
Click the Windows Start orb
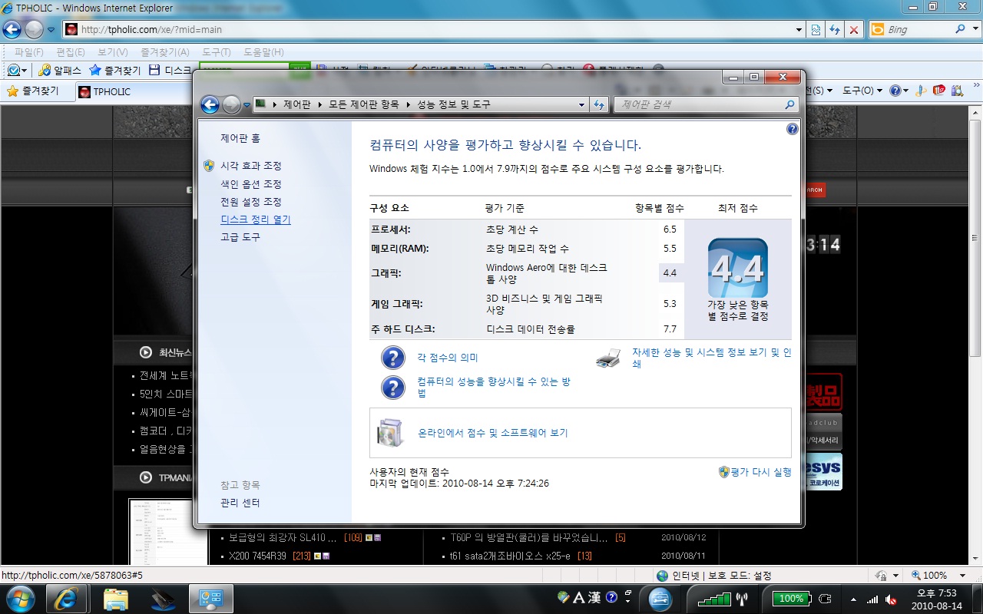tap(20, 598)
